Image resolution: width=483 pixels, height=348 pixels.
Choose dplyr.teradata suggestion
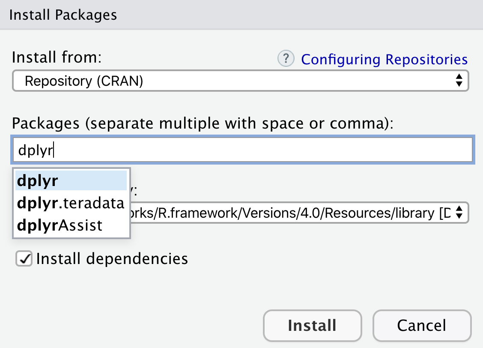point(71,203)
